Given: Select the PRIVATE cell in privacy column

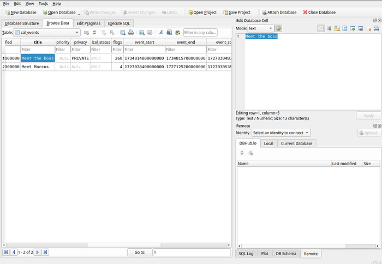Looking at the screenshot, I should point(80,58).
